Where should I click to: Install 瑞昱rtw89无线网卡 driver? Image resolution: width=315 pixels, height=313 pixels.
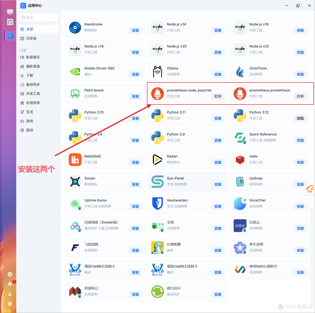[218, 272]
